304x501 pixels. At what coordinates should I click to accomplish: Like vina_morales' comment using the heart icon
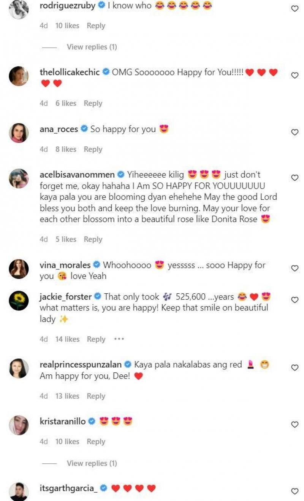(x=294, y=268)
